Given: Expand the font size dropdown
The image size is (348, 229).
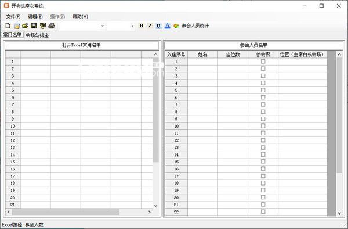Looking at the screenshot, I should tap(132, 26).
